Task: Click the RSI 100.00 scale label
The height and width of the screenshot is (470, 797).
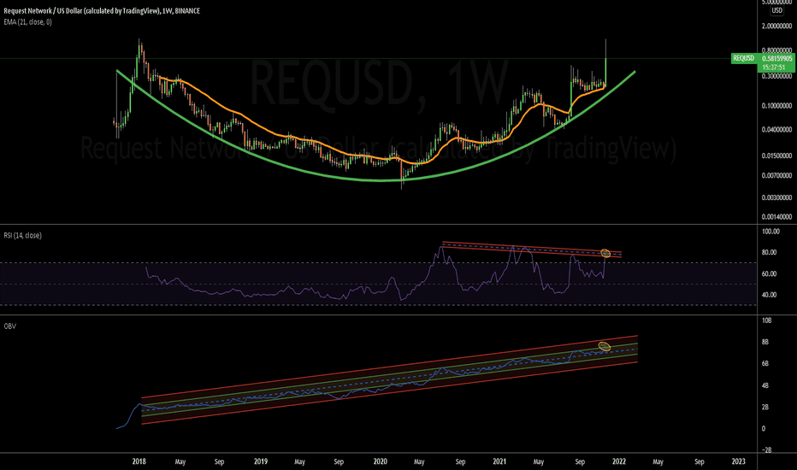Action: (x=771, y=232)
